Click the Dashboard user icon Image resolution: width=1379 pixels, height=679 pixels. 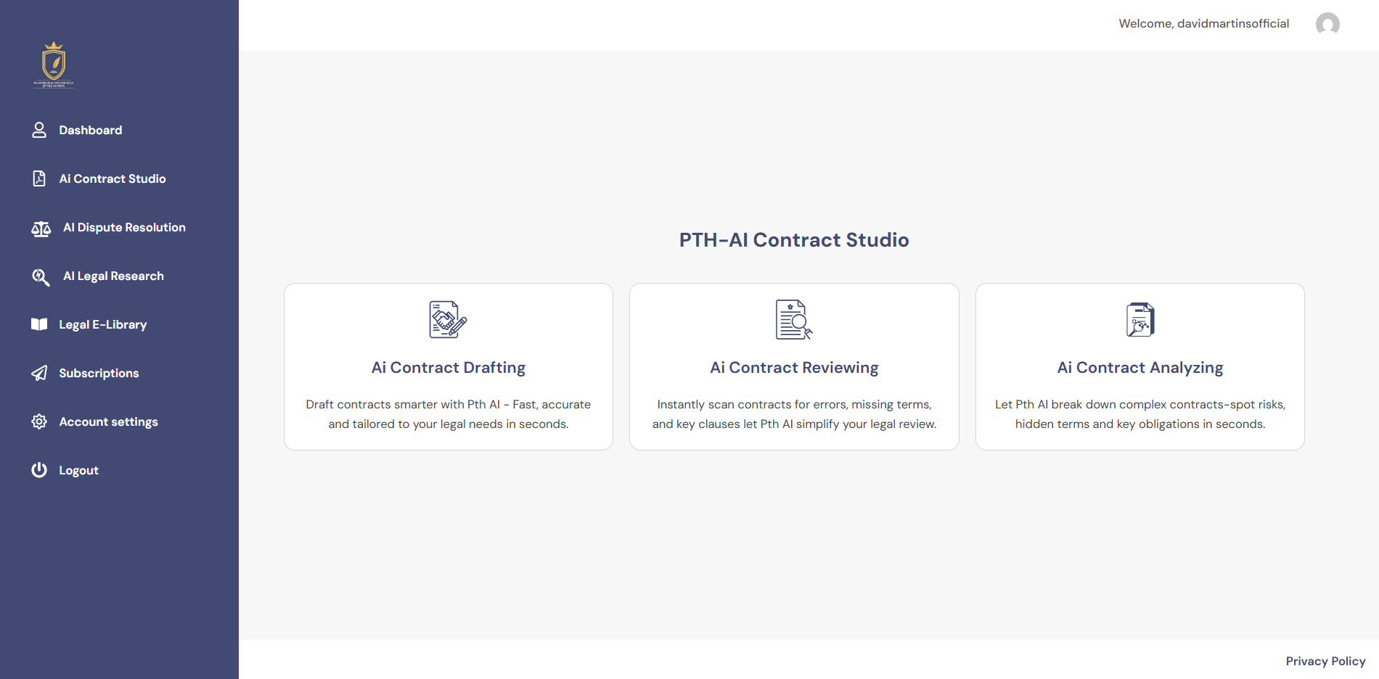(39, 130)
